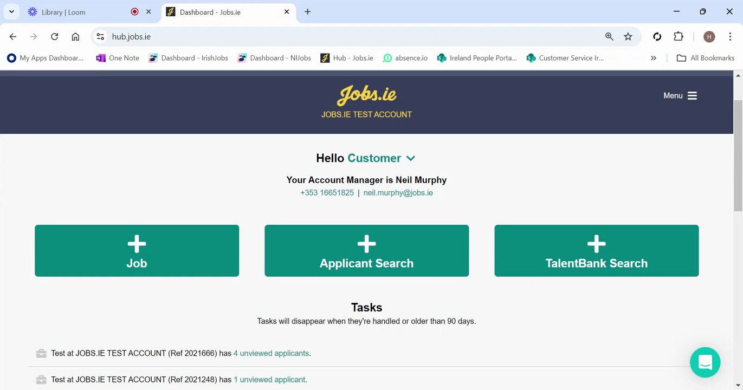The height and width of the screenshot is (390, 743).
Task: Open the Extensions puzzle icon
Action: point(679,36)
